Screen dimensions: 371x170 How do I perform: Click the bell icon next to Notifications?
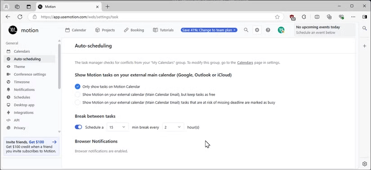[x=9, y=89]
